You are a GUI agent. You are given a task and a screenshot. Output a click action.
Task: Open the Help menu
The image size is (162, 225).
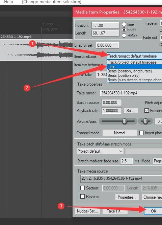click(x=8, y=2)
